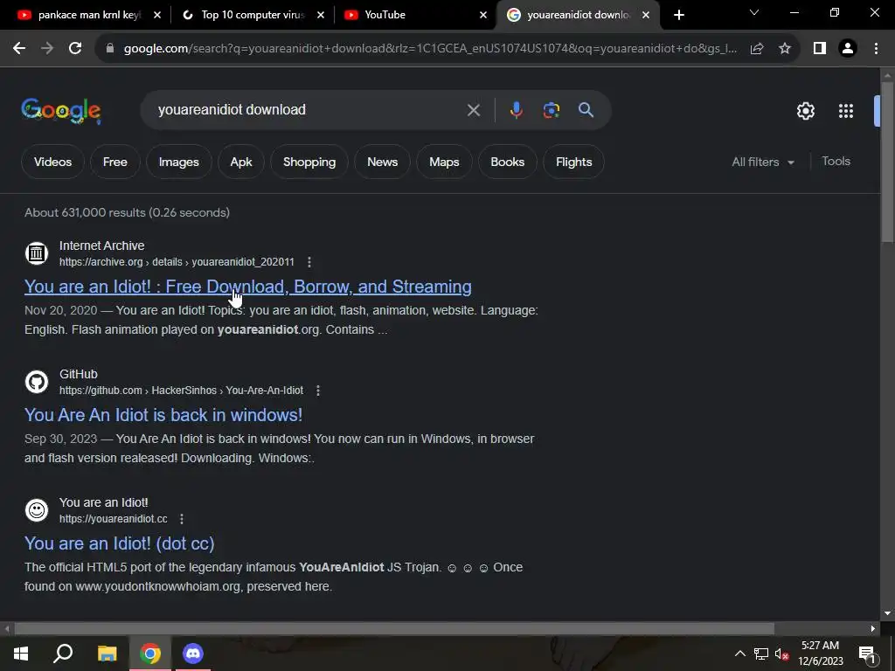Clear the search box text
Image resolution: width=895 pixels, height=671 pixels.
click(x=473, y=109)
